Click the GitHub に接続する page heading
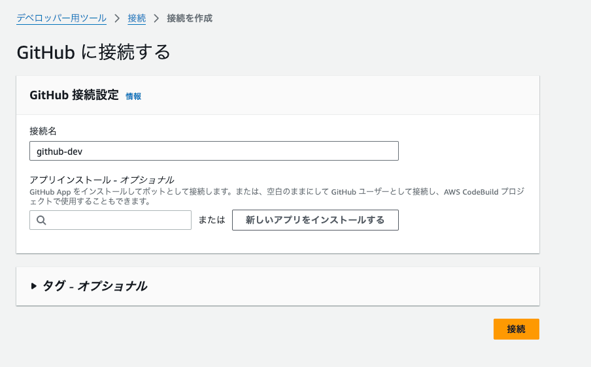The height and width of the screenshot is (367, 591). click(x=93, y=52)
